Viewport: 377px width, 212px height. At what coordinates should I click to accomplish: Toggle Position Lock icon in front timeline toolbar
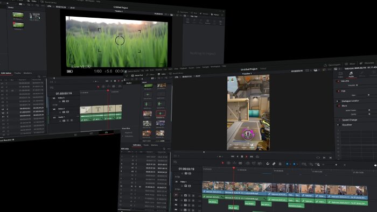point(280,164)
